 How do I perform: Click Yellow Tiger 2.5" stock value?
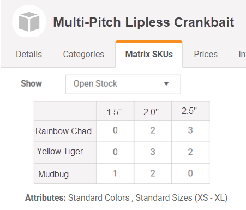click(190, 152)
